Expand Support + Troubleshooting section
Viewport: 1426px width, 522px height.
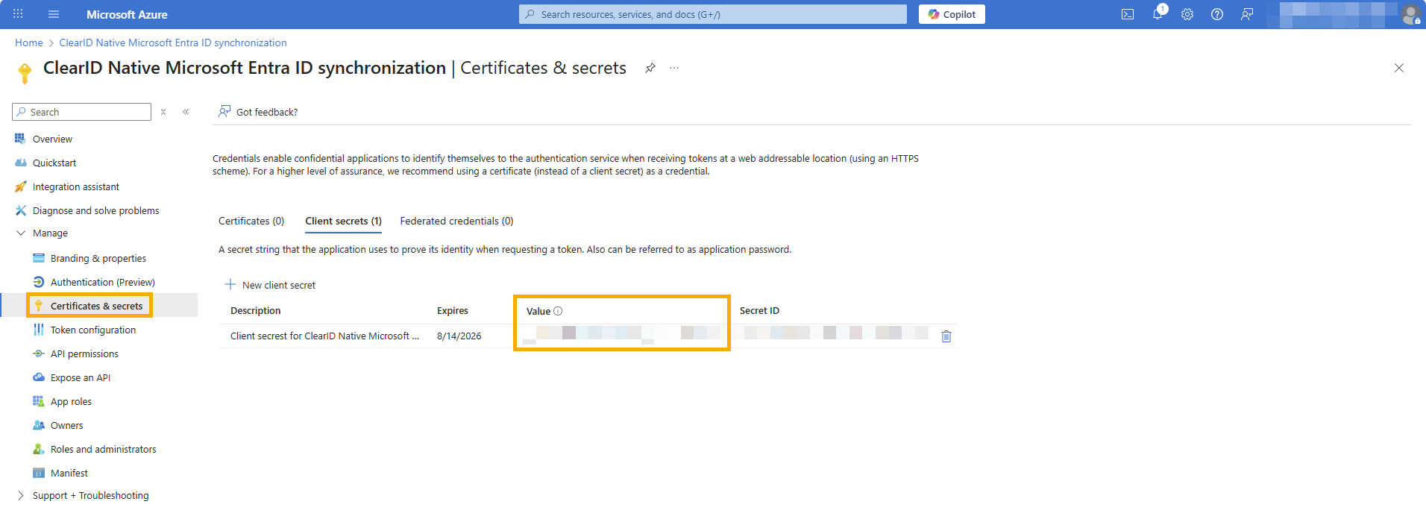21,495
